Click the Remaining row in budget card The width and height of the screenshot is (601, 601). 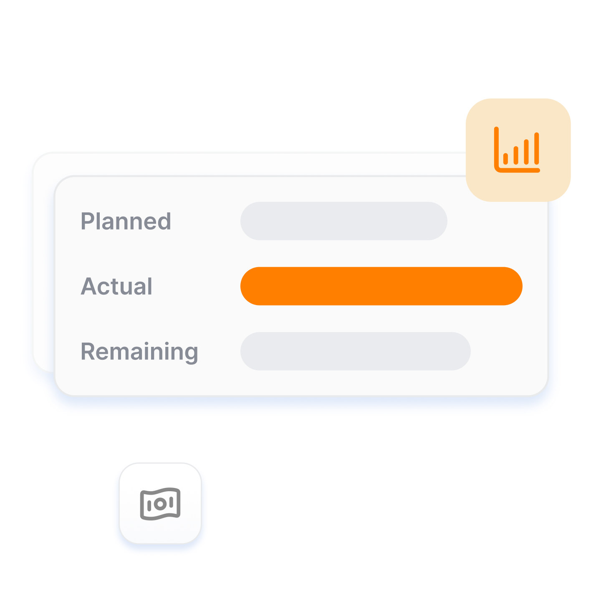275,351
